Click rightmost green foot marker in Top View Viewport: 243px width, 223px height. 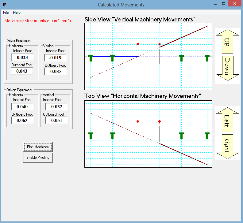(207, 135)
